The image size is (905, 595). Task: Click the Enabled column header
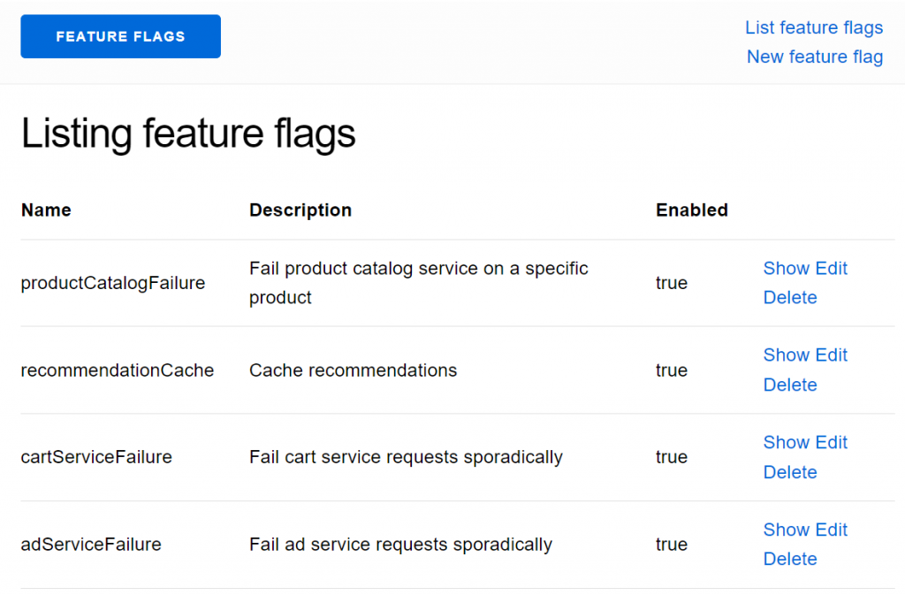[691, 210]
